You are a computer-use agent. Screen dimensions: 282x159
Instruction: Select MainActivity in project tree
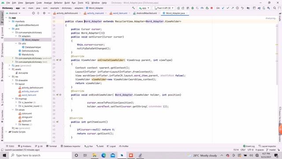coord(28,54)
